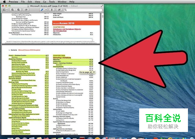Open the Edit menu
The height and width of the screenshot is (139, 195).
point(30,2)
